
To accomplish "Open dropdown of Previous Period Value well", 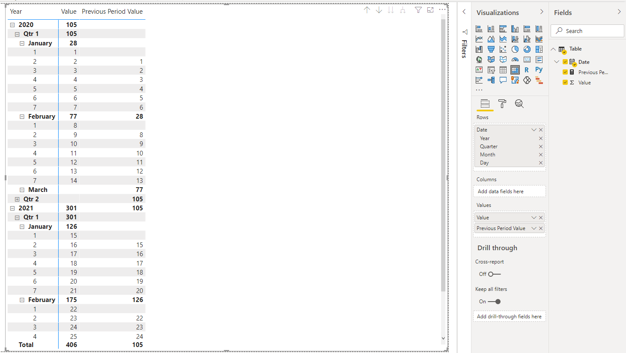I will tap(534, 228).
